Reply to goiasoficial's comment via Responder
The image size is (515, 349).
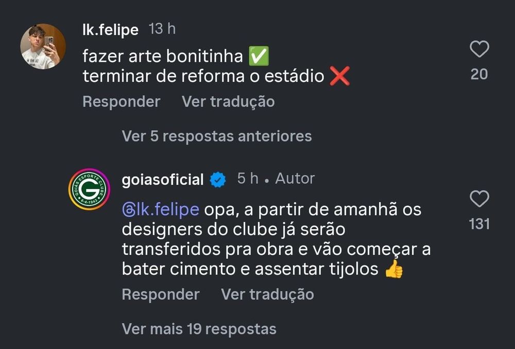pyautogui.click(x=161, y=294)
